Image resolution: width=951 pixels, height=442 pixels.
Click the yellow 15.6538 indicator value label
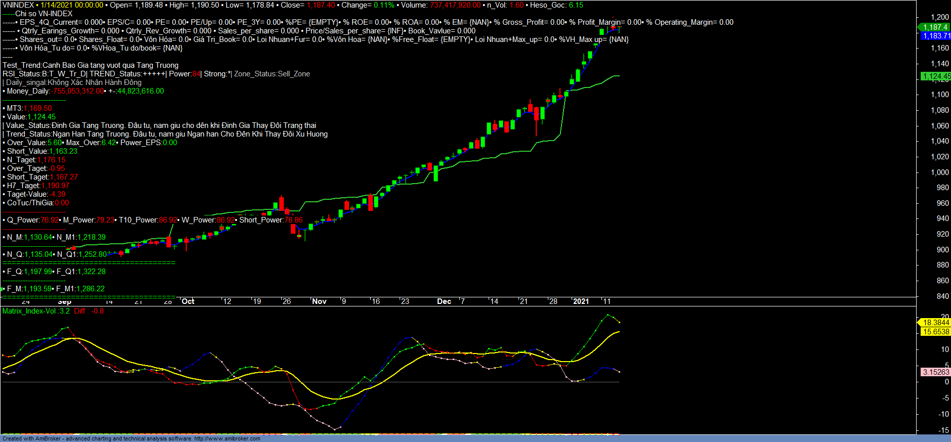(935, 332)
